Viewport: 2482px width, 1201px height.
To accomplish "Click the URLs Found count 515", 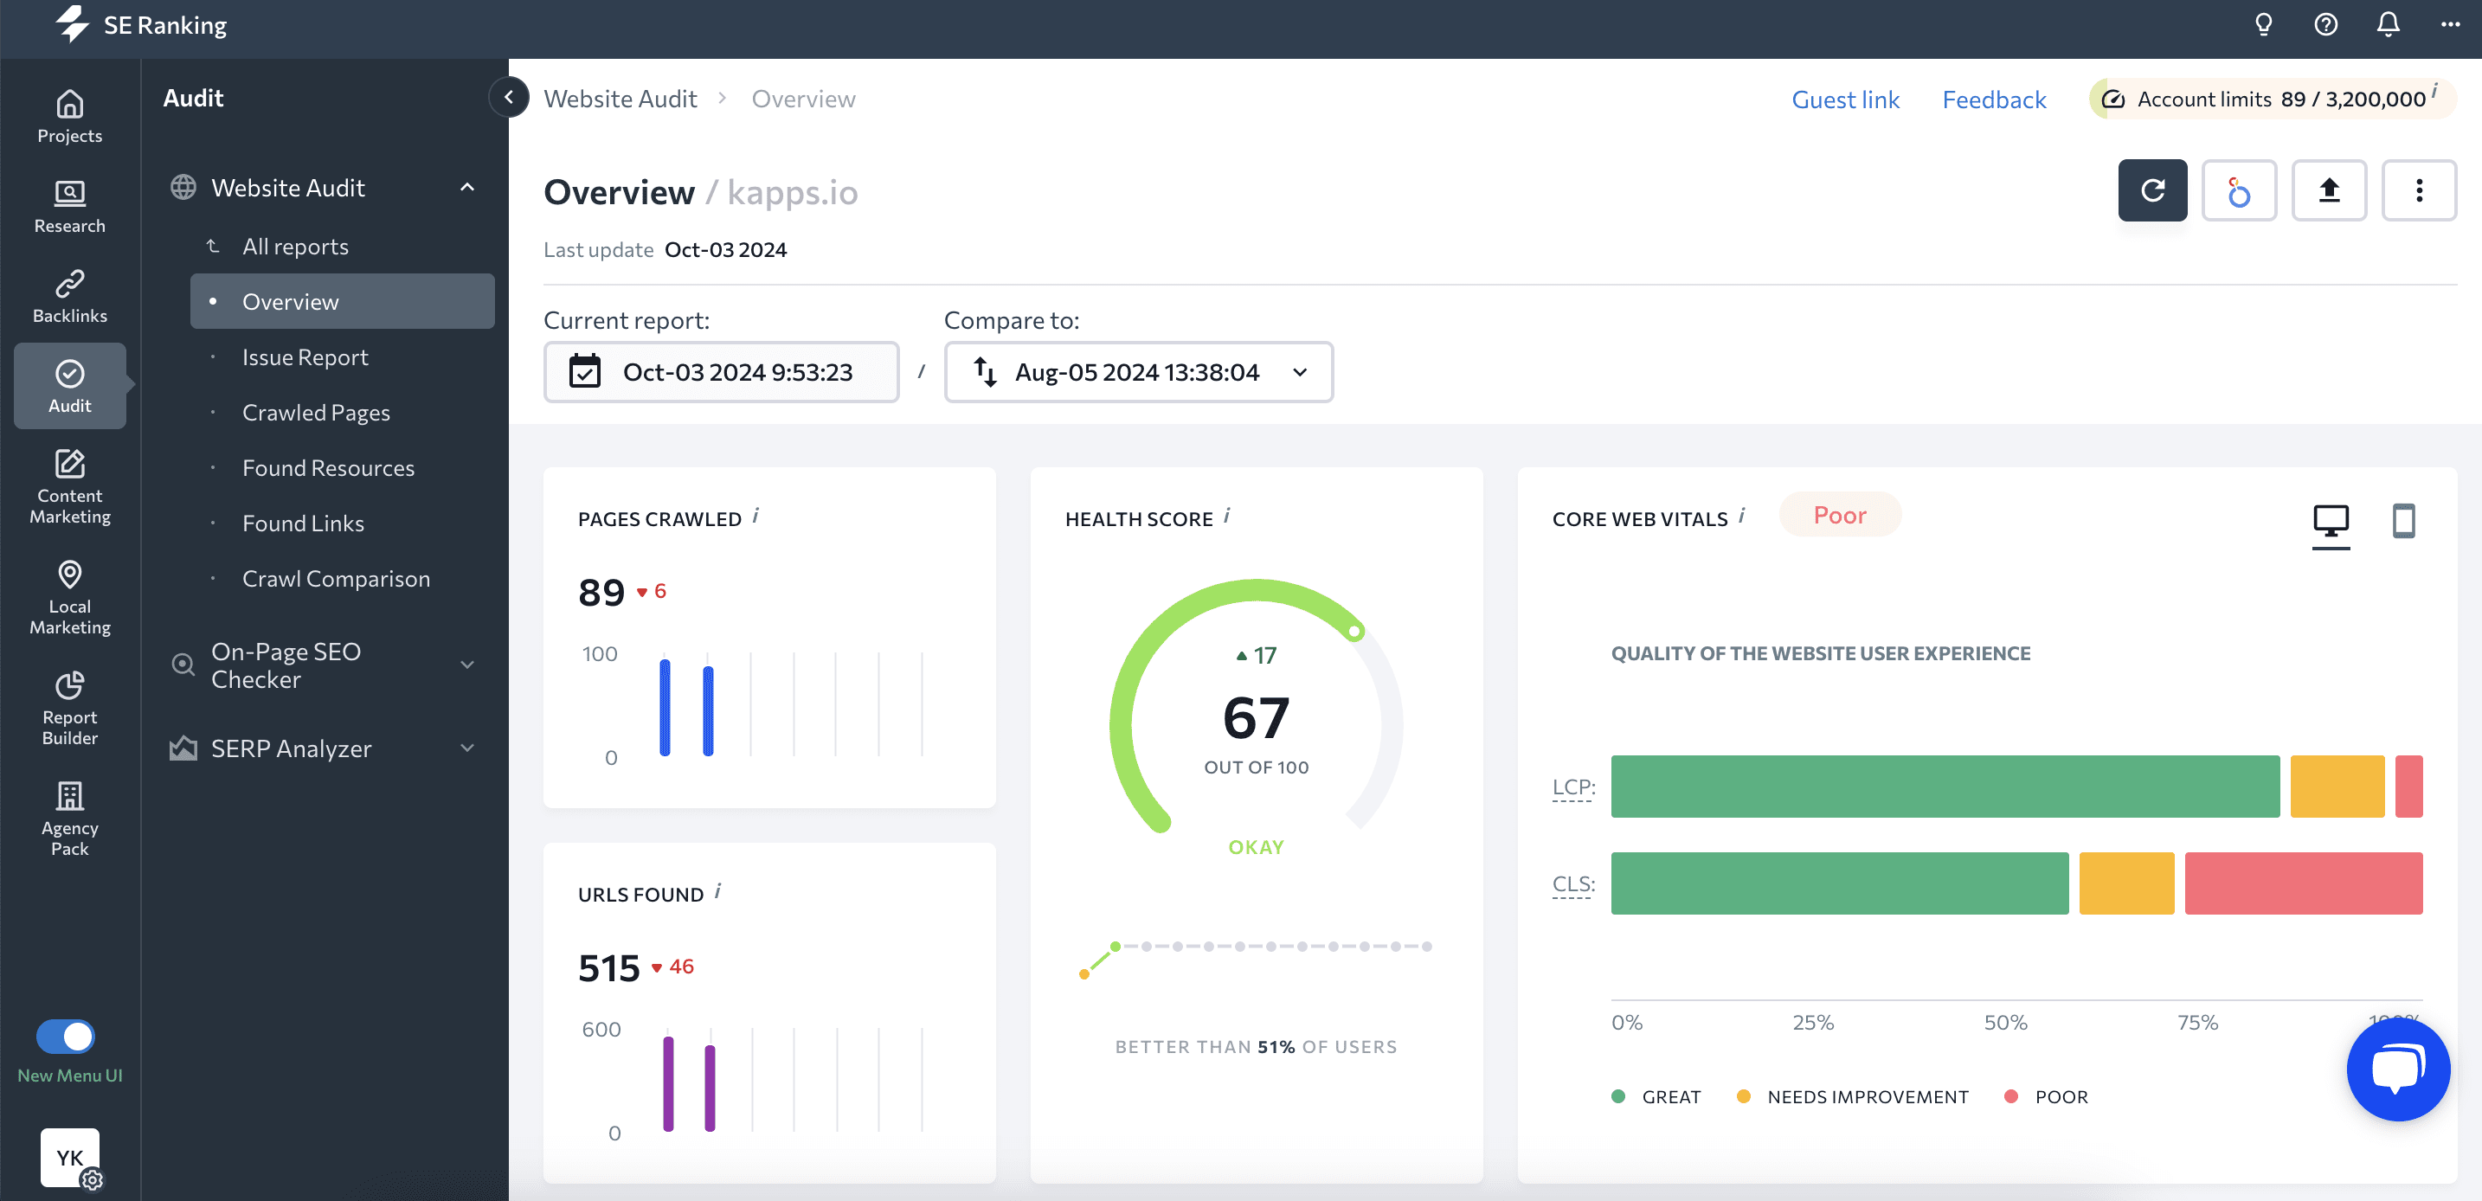I will point(608,968).
